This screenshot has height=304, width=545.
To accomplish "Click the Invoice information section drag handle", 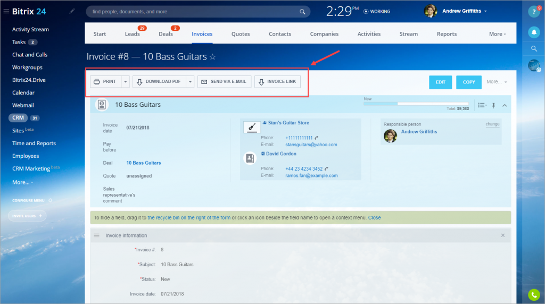I will (x=97, y=235).
